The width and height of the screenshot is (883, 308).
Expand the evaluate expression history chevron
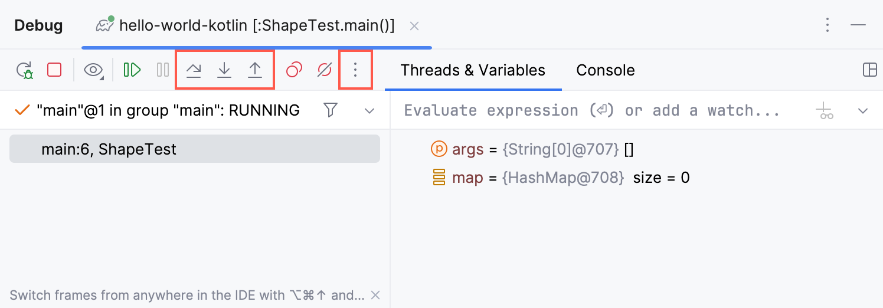(863, 110)
